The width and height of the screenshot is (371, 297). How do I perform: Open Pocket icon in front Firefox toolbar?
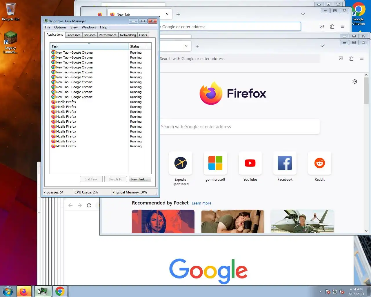click(x=341, y=58)
